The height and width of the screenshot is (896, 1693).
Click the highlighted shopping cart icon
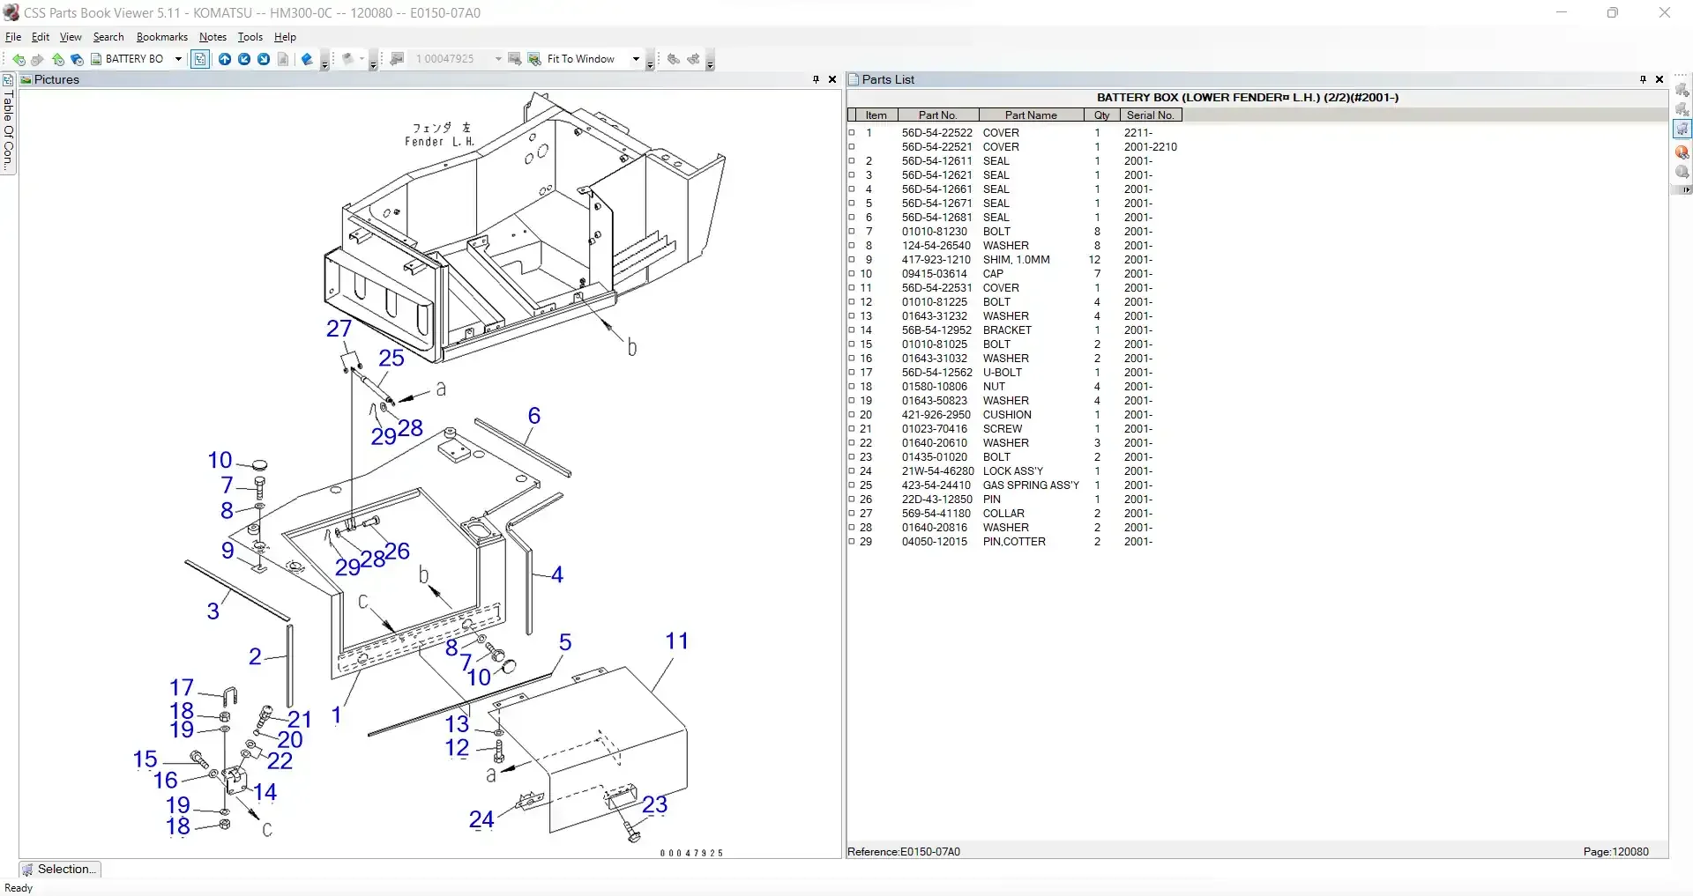[x=1682, y=130]
